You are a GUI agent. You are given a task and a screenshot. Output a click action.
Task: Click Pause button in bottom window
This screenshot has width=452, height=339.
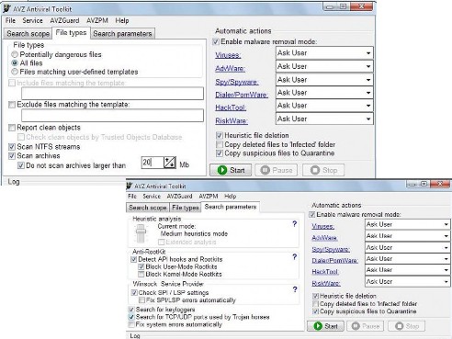coord(366,326)
